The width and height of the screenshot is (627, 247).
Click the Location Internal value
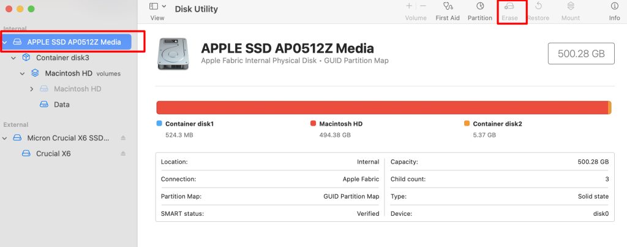click(368, 162)
